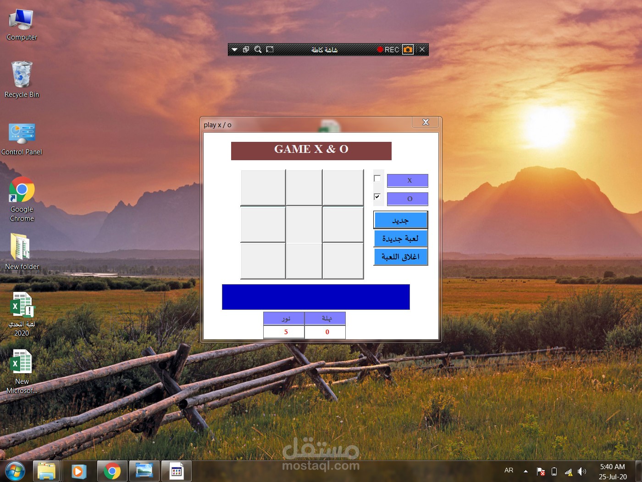Click the window-mode icon in recorder toolbar
The width and height of the screenshot is (642, 482).
pyautogui.click(x=246, y=50)
